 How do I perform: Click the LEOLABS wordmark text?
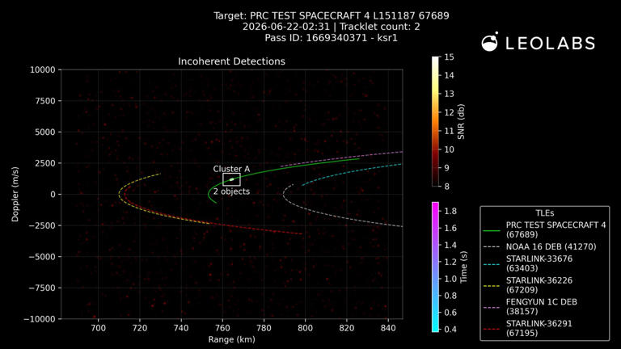click(550, 44)
